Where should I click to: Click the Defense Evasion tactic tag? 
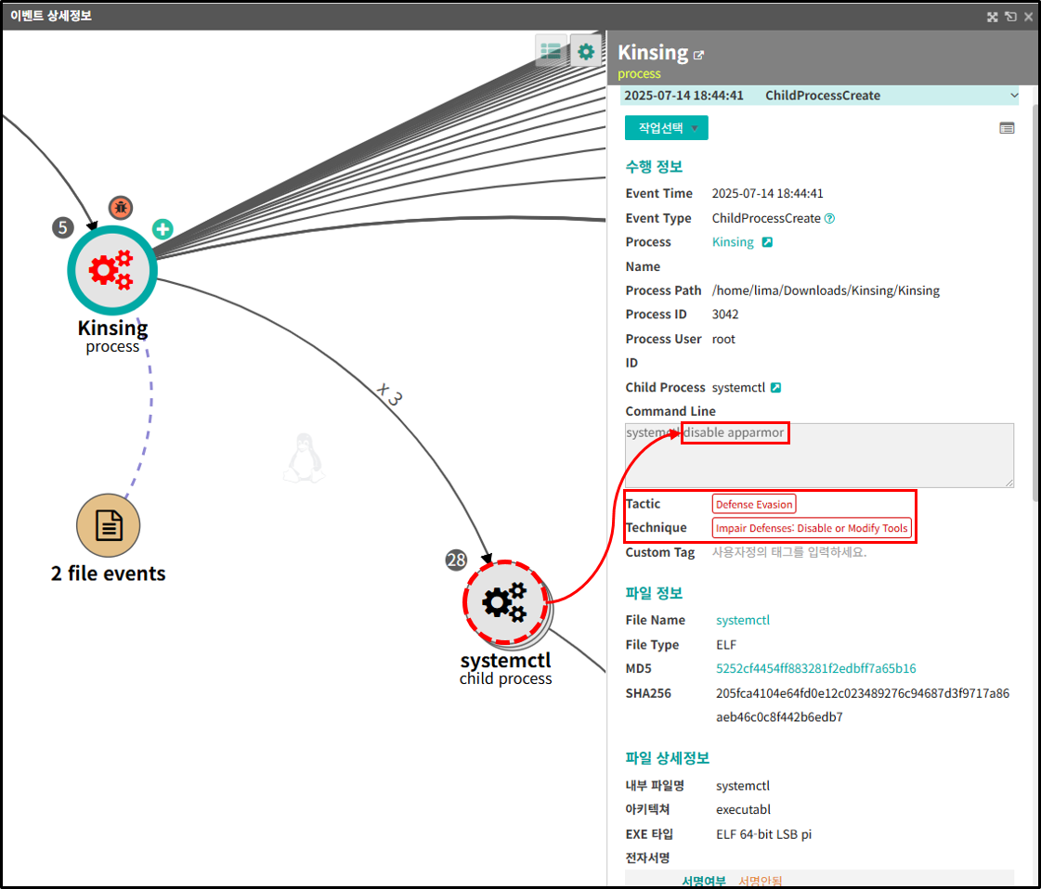753,504
